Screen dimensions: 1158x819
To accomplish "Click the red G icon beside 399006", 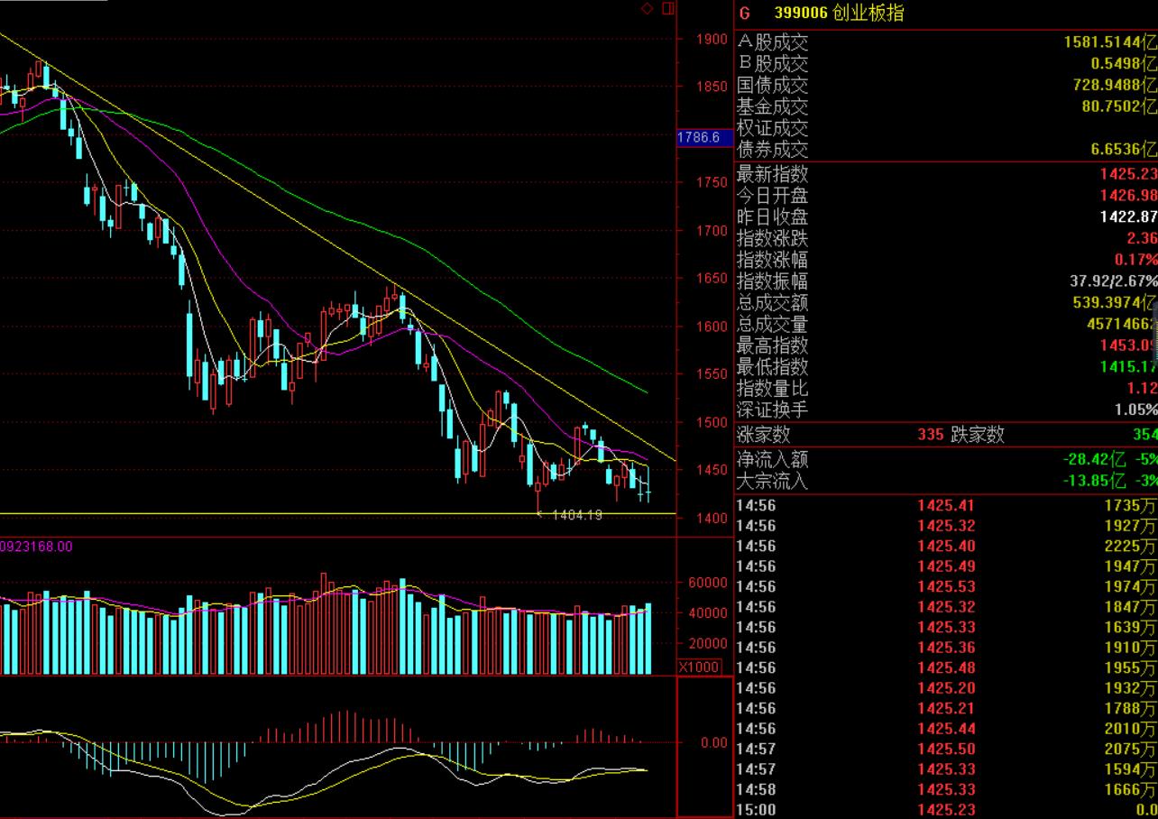I will [x=745, y=14].
